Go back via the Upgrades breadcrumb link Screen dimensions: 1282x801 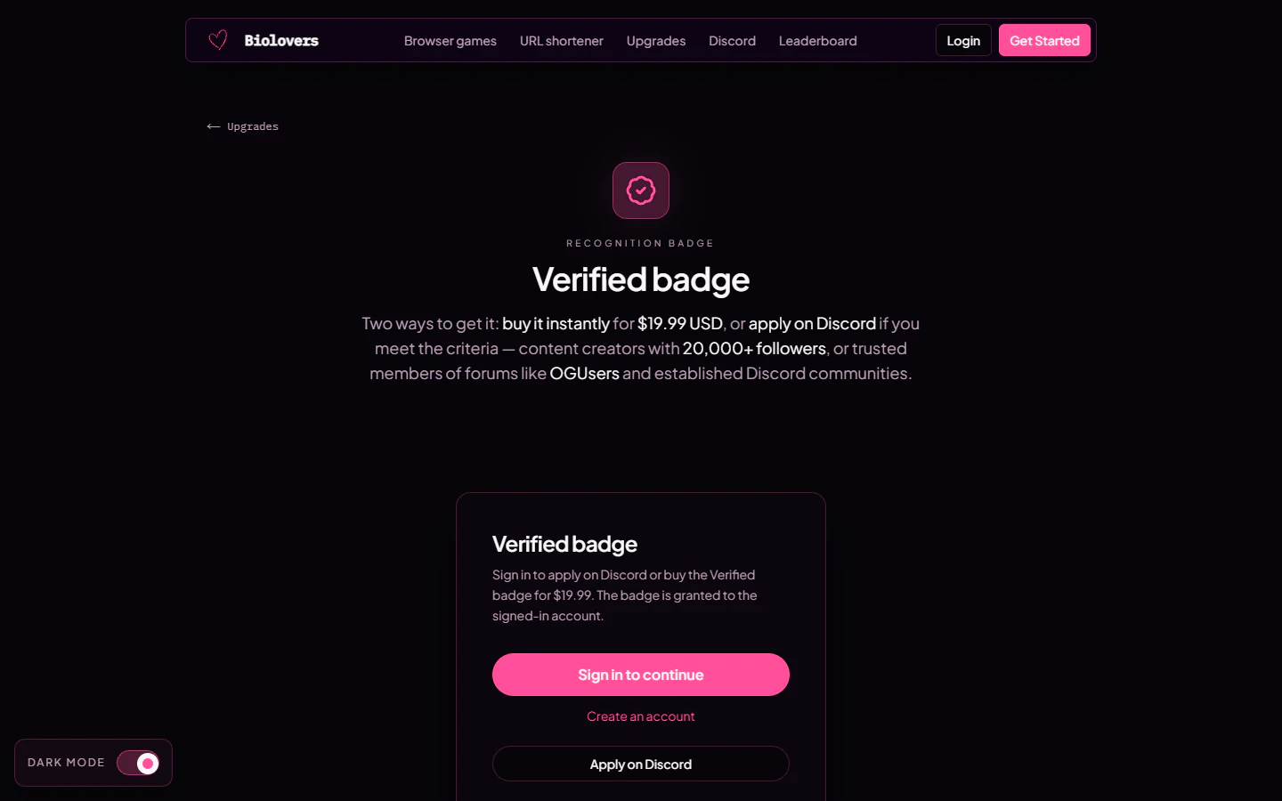click(x=255, y=126)
